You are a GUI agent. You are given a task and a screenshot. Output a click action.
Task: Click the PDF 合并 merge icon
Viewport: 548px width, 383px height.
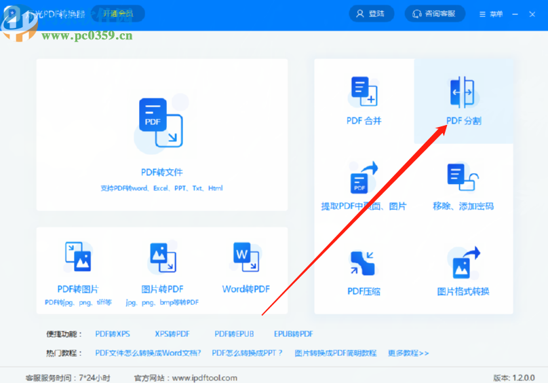click(x=364, y=91)
